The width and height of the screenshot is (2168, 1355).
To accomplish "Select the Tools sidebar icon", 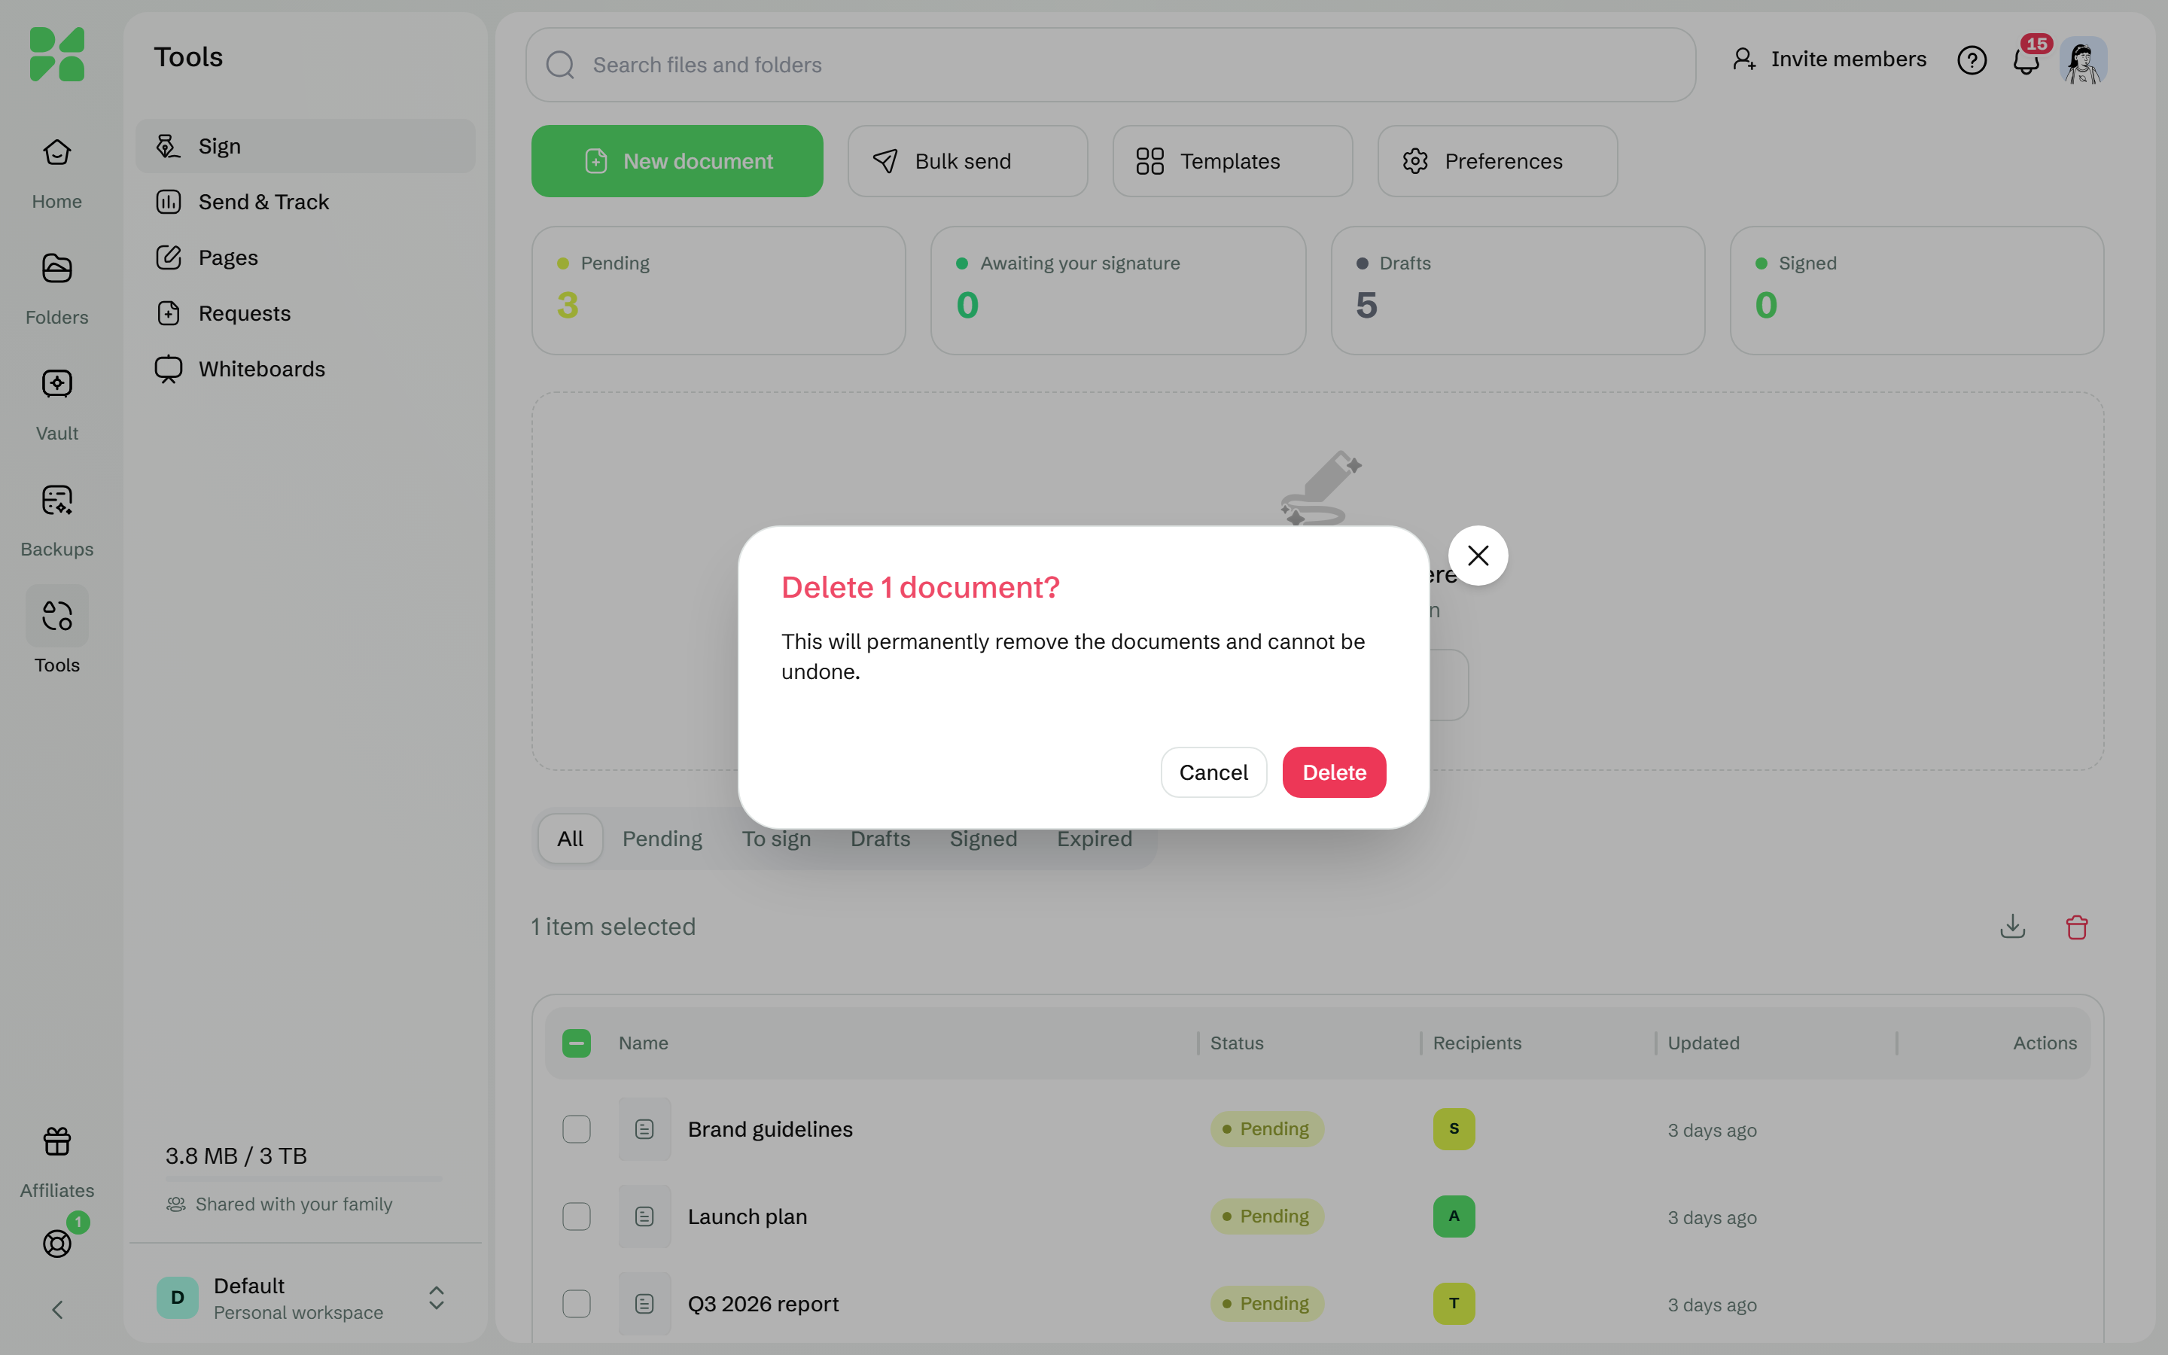I will (x=56, y=616).
